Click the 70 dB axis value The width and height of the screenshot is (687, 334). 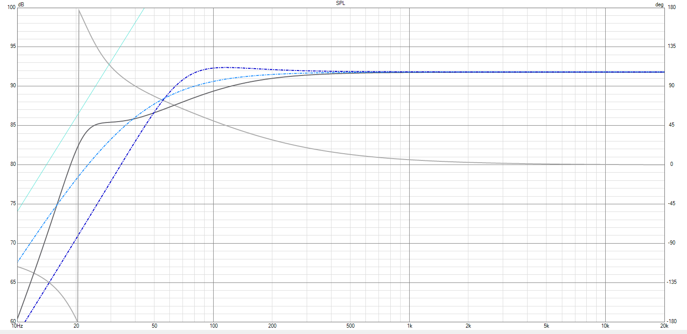coord(13,243)
